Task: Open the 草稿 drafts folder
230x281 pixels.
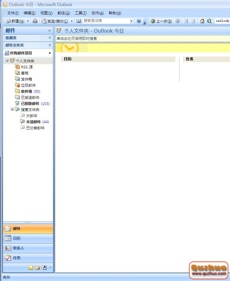Action: (25, 73)
